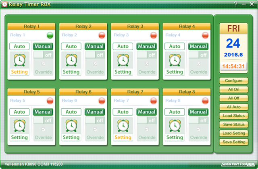Toggle the Relay 8 manual off switch
258x169 pixels.
(199, 120)
